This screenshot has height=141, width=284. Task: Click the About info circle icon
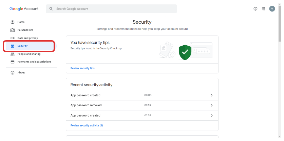pyautogui.click(x=13, y=73)
